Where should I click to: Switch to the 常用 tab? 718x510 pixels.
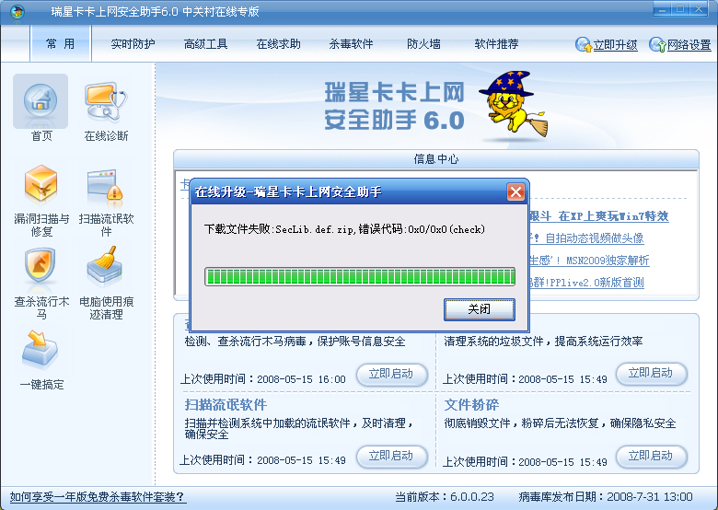point(61,43)
